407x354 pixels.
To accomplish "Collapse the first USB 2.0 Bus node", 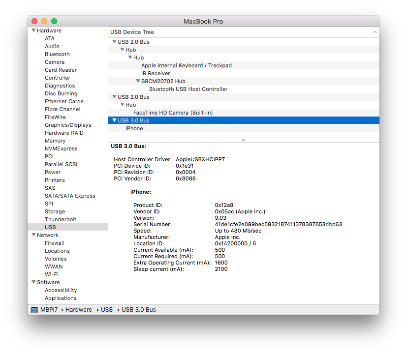I will click(114, 42).
